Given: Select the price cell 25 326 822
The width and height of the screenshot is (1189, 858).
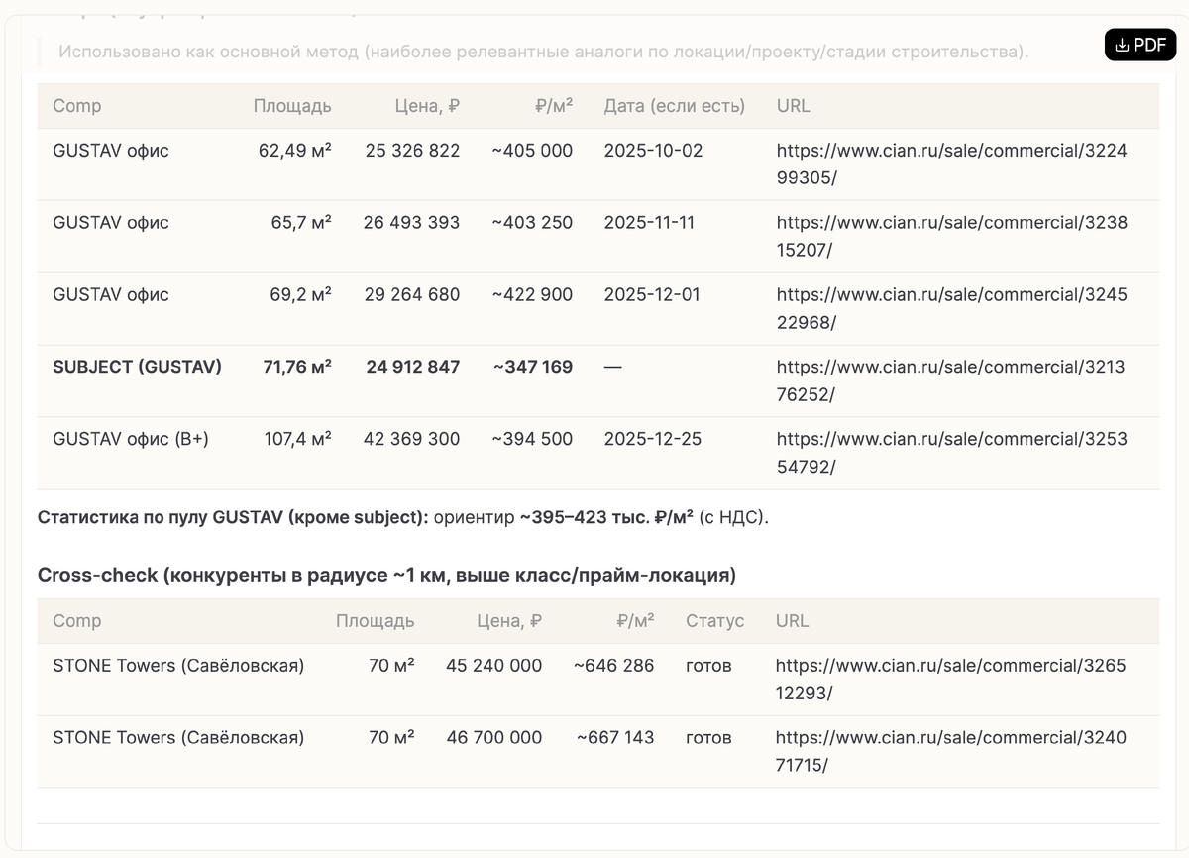Looking at the screenshot, I should coord(412,151).
